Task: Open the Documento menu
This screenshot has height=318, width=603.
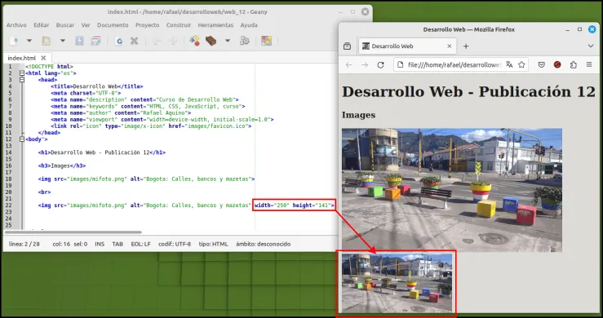Action: [113, 25]
